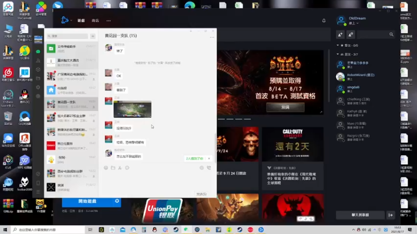Switch to the 遊戲 tab in Battle.net

(x=81, y=20)
